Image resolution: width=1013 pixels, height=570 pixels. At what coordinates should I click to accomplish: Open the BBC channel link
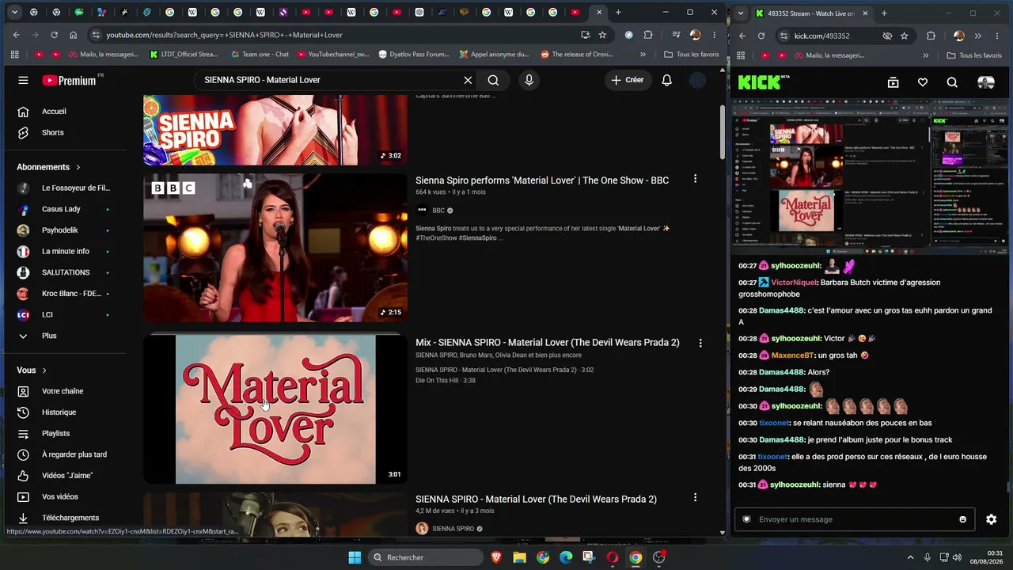(438, 211)
